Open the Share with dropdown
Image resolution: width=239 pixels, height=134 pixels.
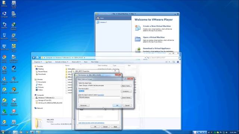click(76, 62)
